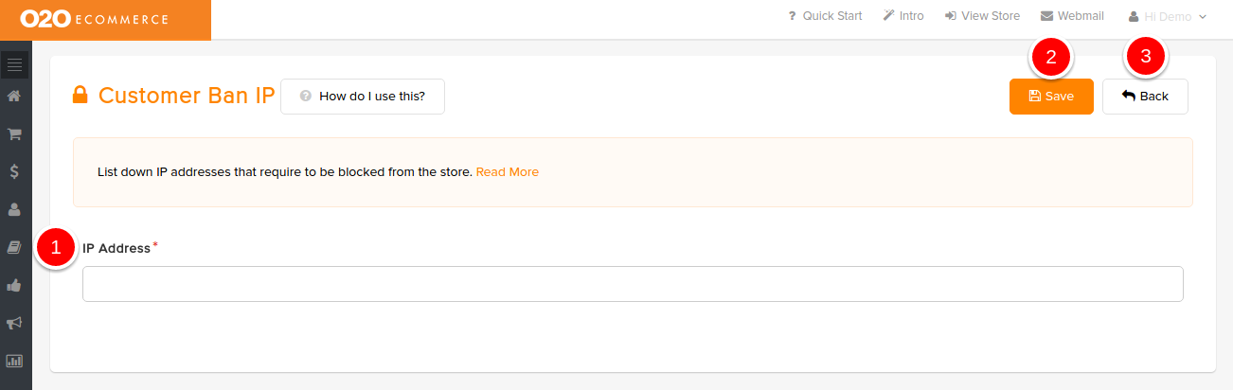Focus the IP Address input field
Screen dimensions: 1233x390
click(633, 284)
